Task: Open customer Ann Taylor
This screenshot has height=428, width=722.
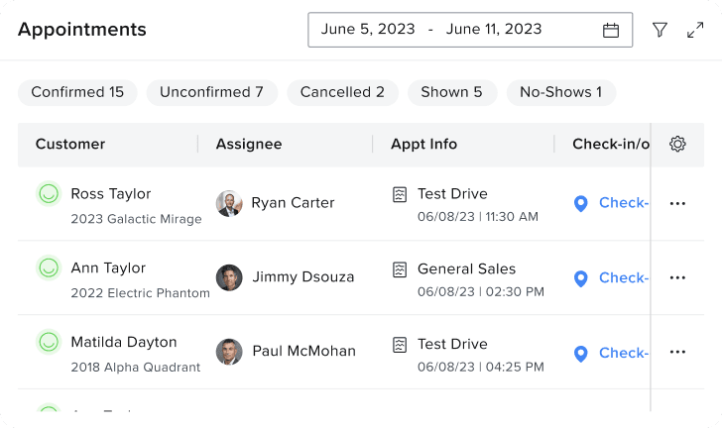Action: click(x=108, y=268)
